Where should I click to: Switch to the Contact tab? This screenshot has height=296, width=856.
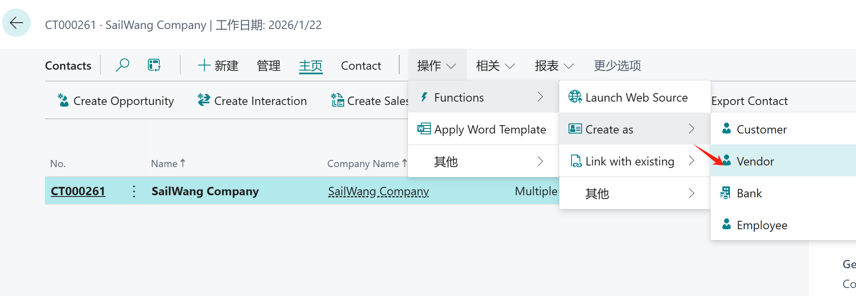click(x=361, y=65)
